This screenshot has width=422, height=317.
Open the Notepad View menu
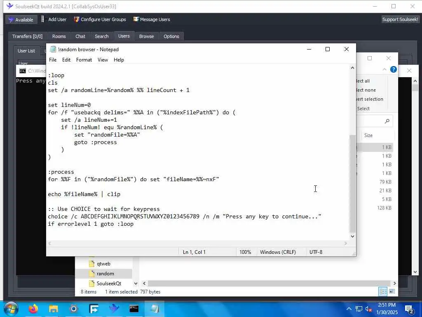[103, 60]
